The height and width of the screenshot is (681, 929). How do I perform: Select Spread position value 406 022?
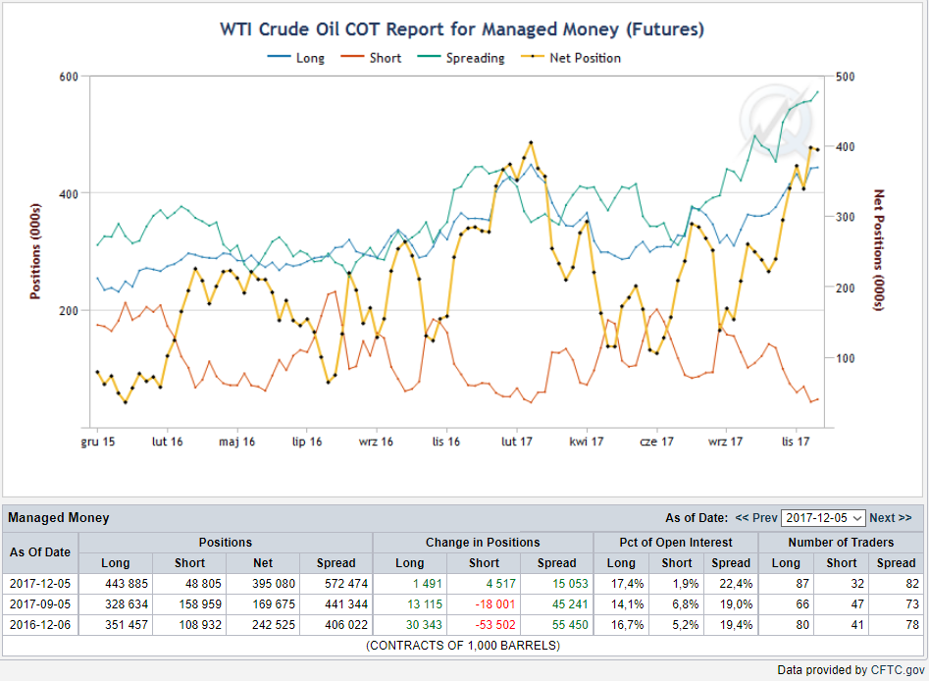(346, 625)
